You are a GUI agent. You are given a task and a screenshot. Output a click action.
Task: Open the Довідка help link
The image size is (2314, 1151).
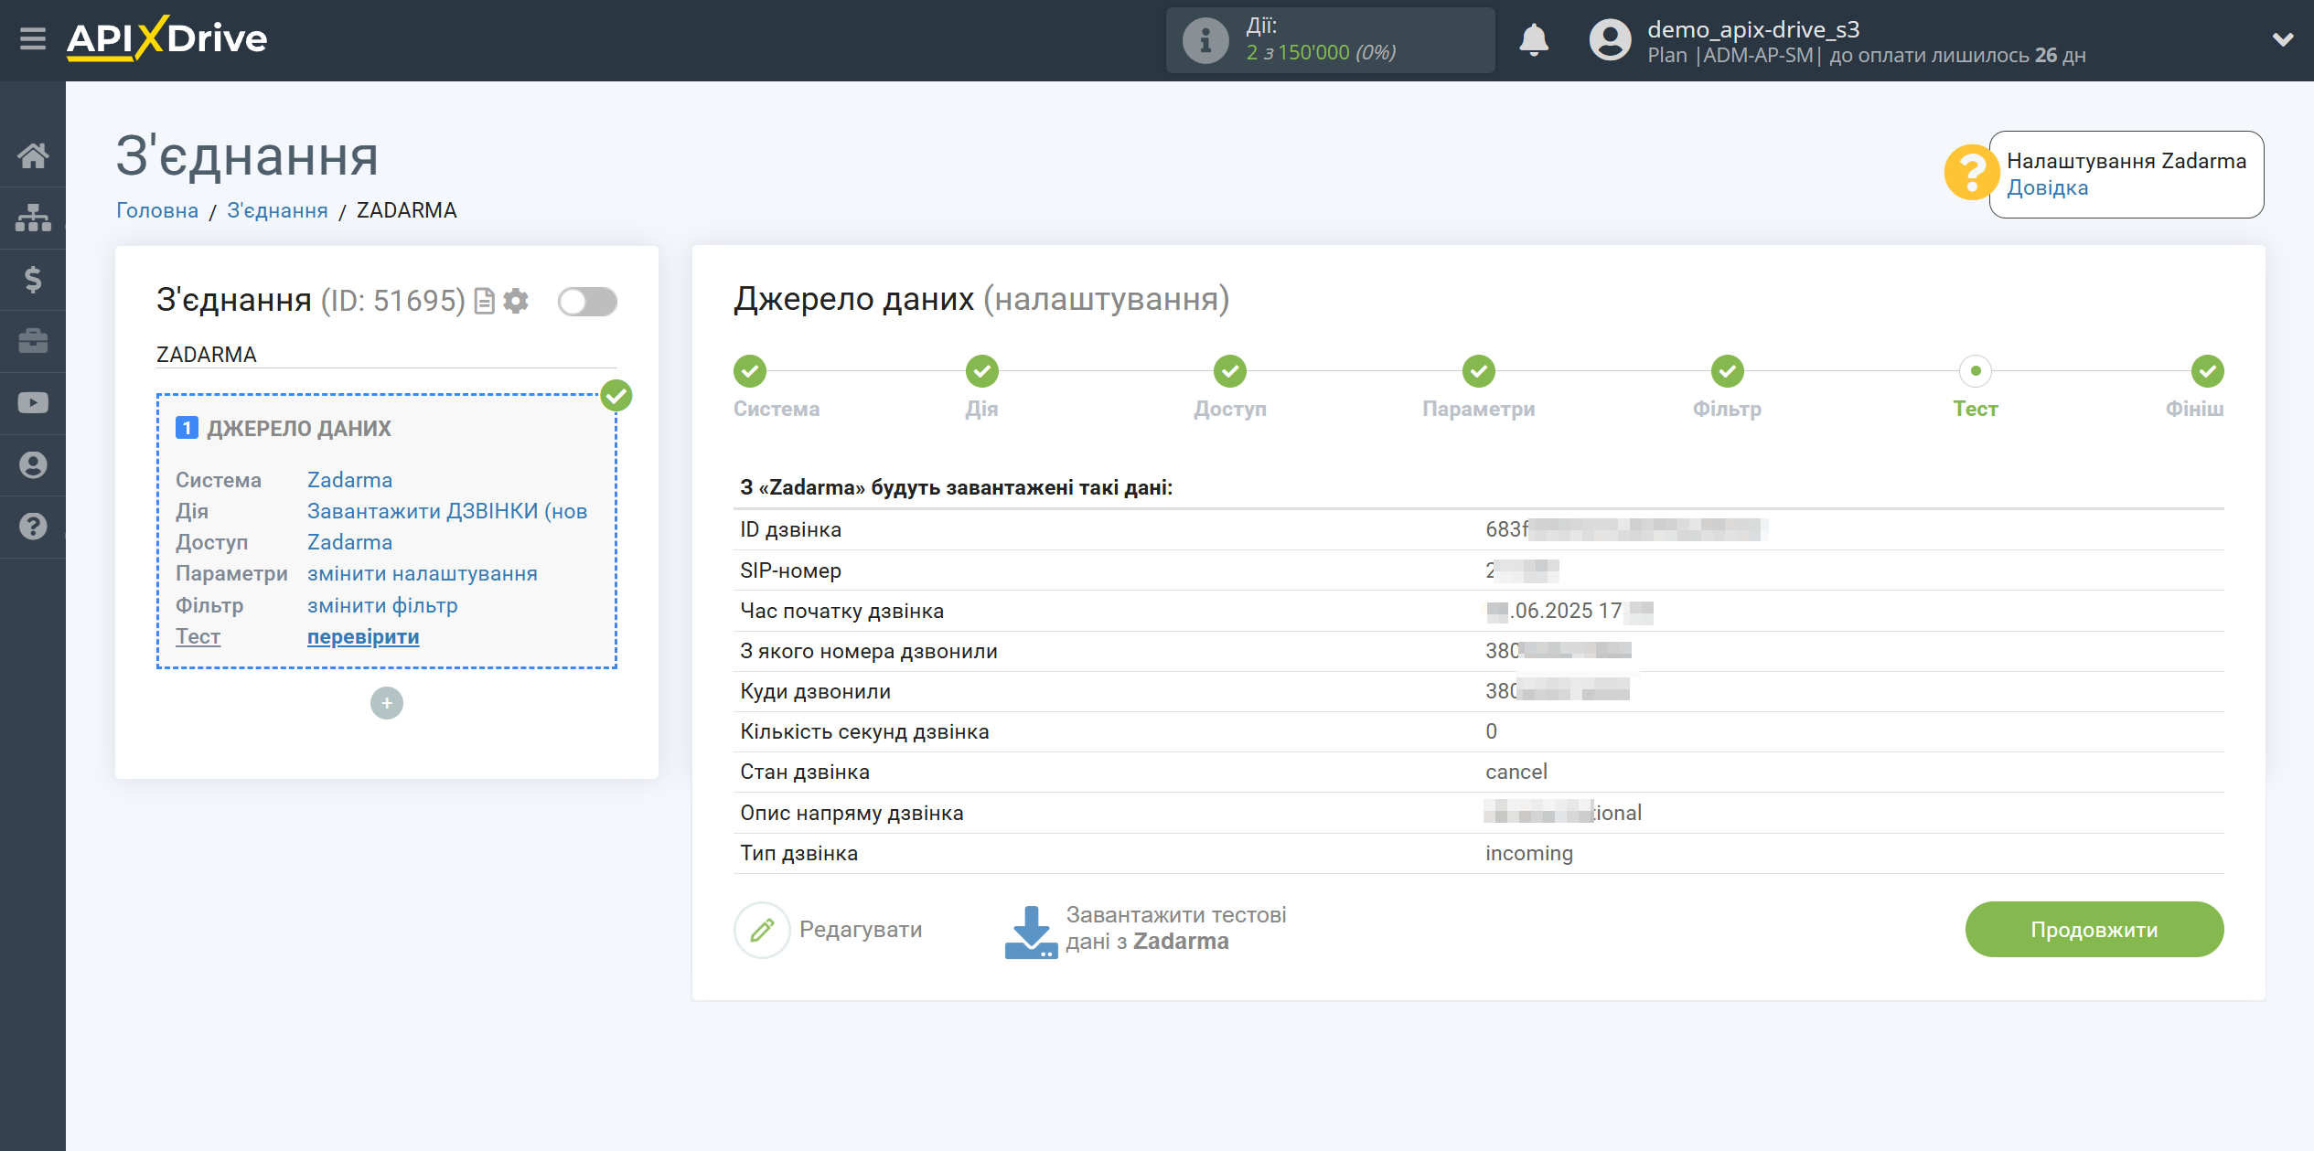point(2047,187)
